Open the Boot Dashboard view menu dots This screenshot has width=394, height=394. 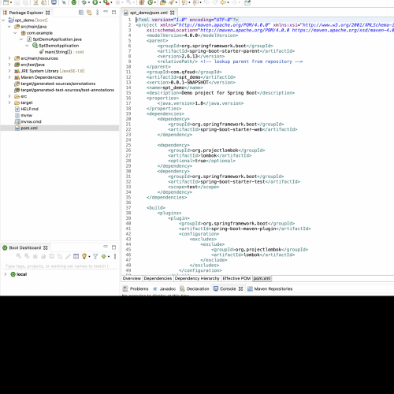tap(115, 256)
